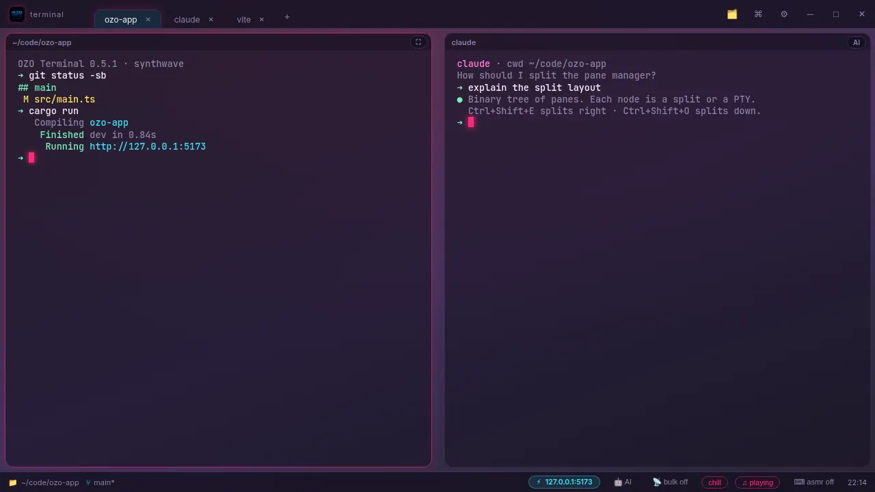The image size is (875, 492).
Task: Maximize the ~/code/ozo-app pane
Action: tap(418, 42)
